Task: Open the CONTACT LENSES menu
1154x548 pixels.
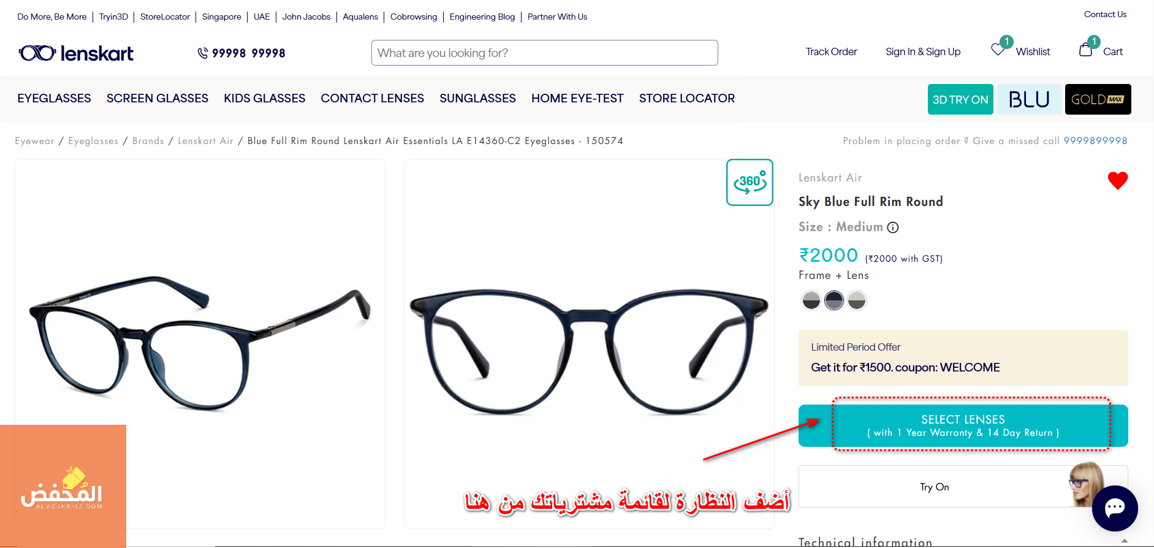Action: 372,98
